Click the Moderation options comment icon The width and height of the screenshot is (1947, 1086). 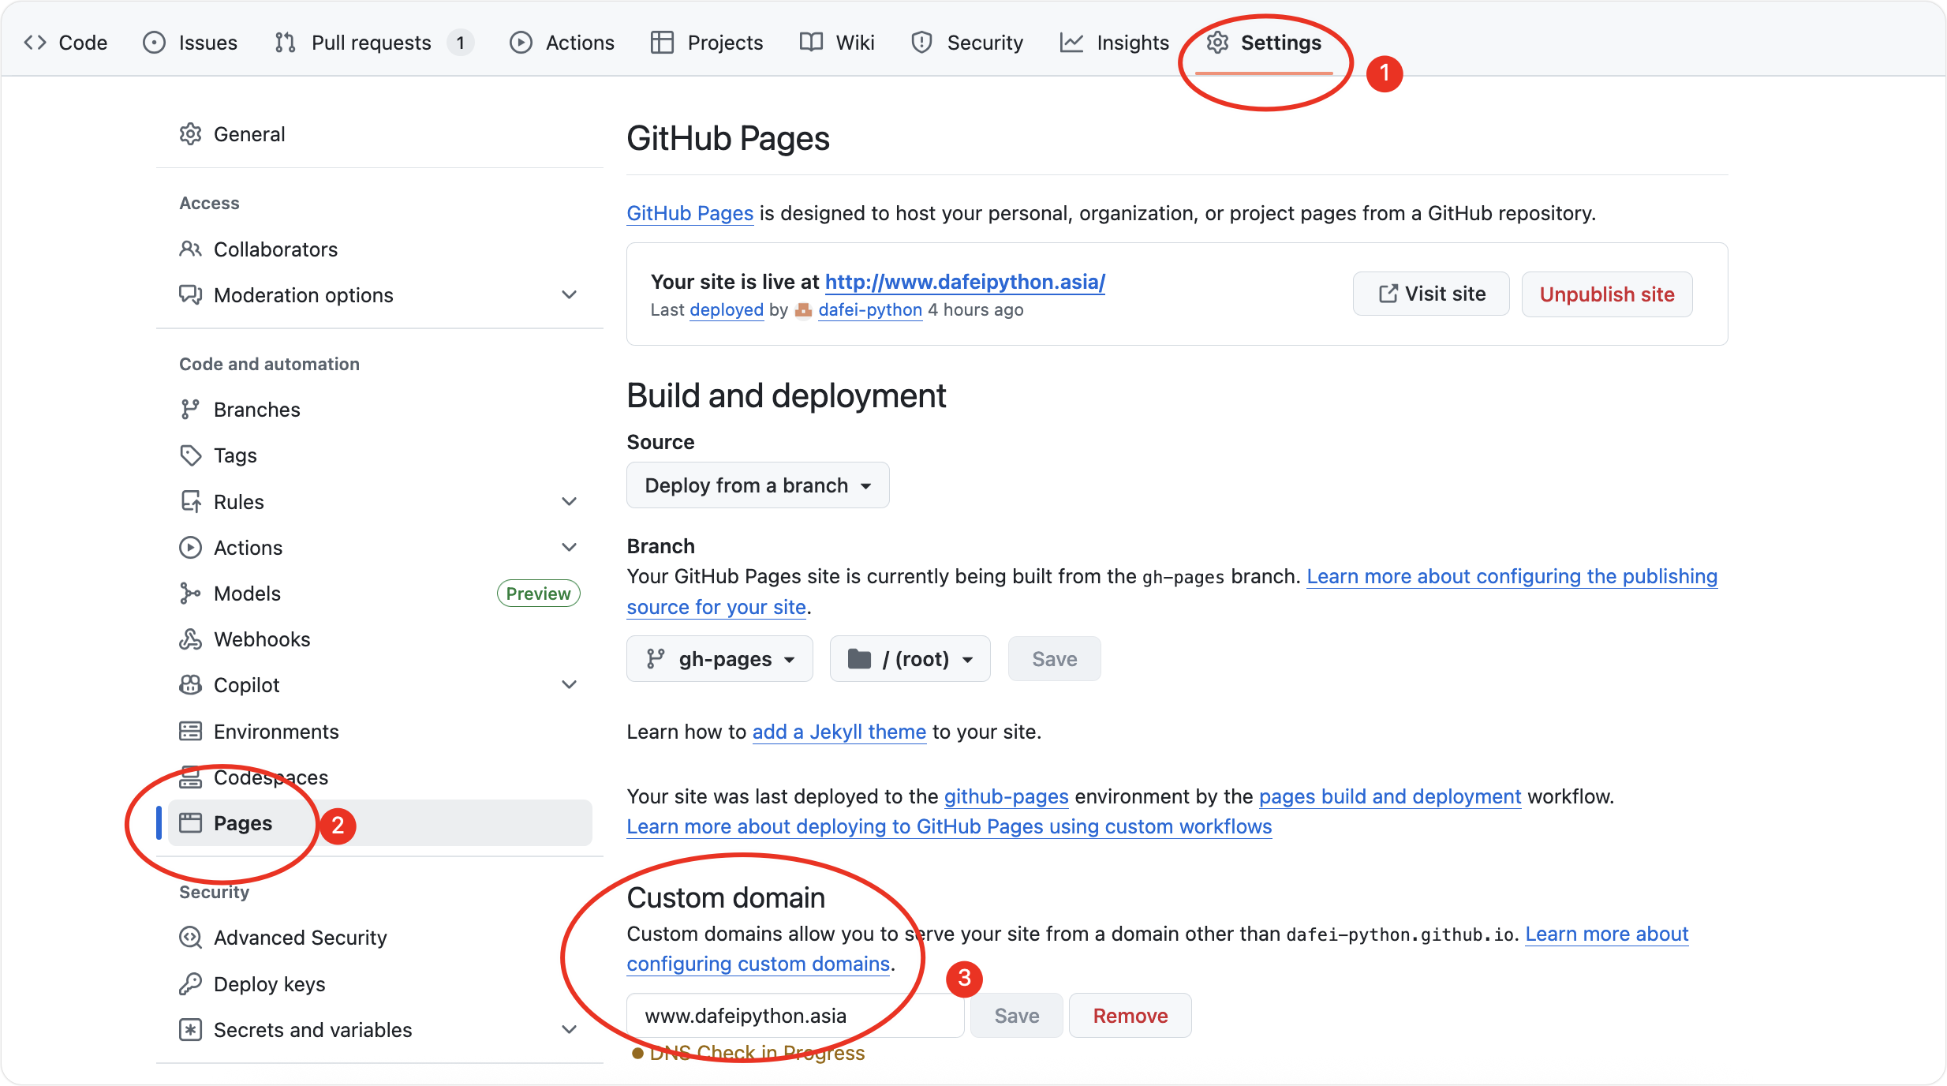coord(190,295)
